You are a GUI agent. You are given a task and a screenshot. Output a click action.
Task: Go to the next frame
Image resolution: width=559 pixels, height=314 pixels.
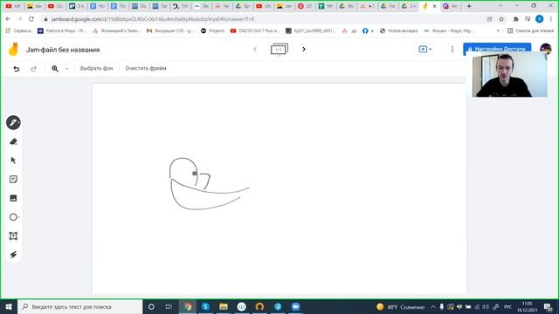(x=304, y=49)
